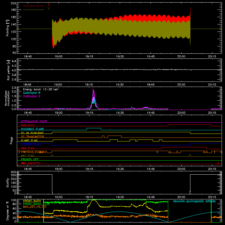The width and height of the screenshot is (225, 225).
Task: Select the 'Flags' axis title
Action: coord(12,140)
